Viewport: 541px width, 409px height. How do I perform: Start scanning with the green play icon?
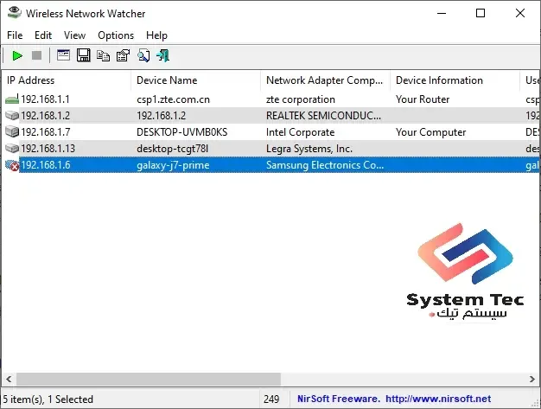point(17,55)
